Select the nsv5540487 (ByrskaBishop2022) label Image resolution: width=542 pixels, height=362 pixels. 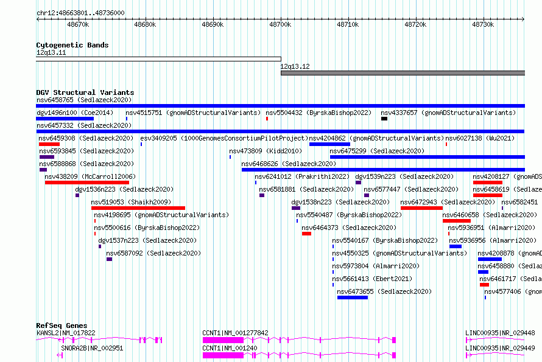pos(349,215)
